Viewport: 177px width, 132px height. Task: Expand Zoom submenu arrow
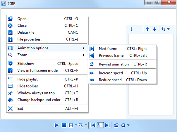click(84, 55)
